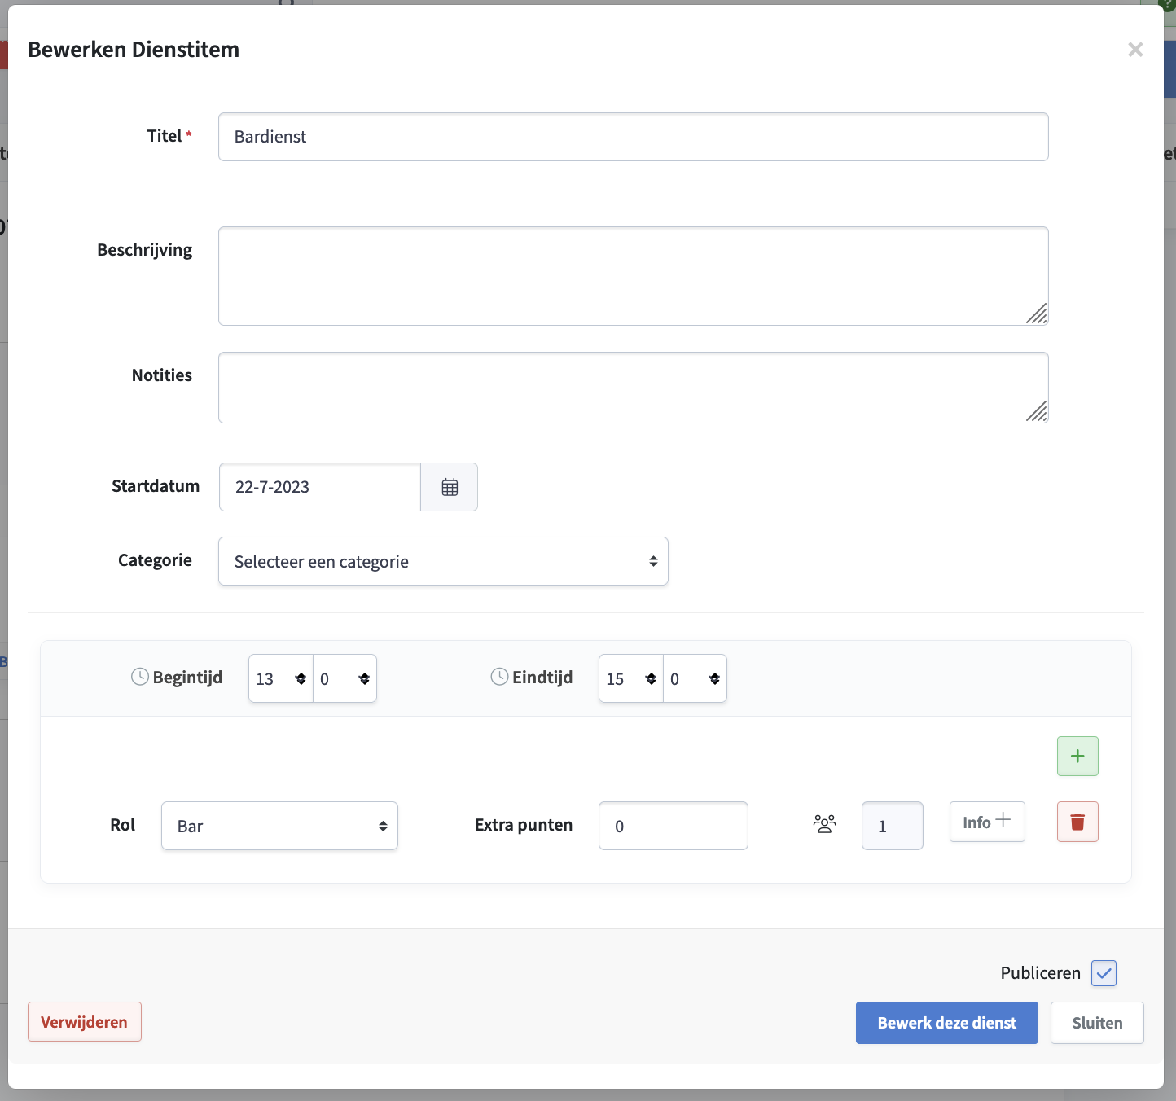Open the Categorie selection dropdown
The height and width of the screenshot is (1101, 1176).
click(x=443, y=561)
